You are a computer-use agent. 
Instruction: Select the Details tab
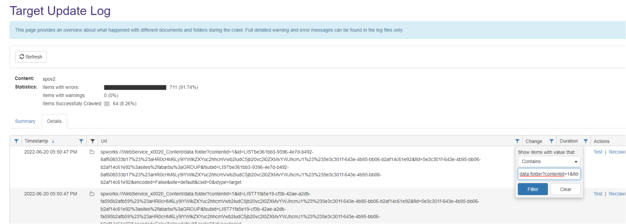(x=54, y=121)
